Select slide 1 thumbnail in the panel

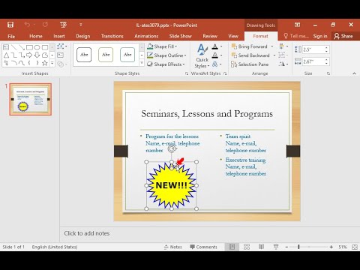click(x=31, y=99)
